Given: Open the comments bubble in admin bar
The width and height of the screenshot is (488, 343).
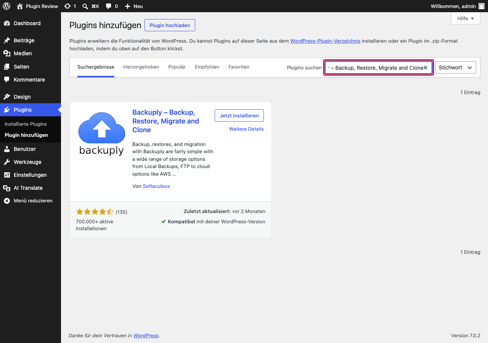Looking at the screenshot, I should pyautogui.click(x=109, y=6).
